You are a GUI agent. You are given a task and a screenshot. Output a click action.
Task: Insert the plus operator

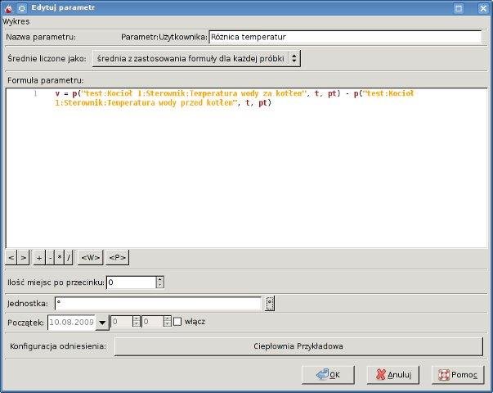point(39,258)
